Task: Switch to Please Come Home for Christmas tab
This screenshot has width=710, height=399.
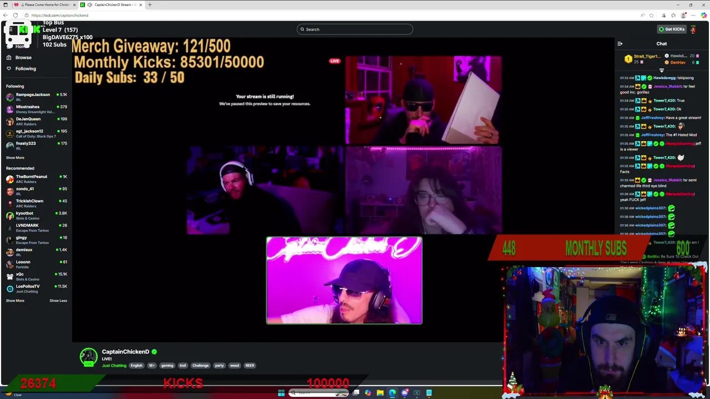Action: [46, 4]
